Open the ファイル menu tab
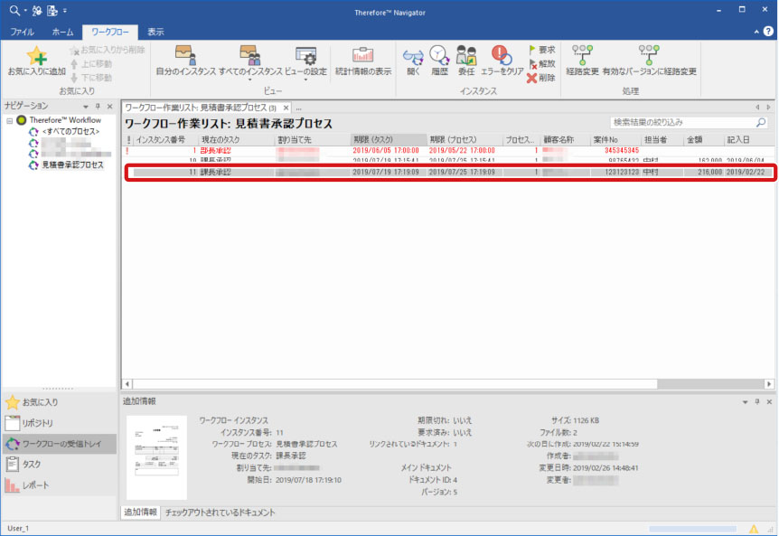Viewport: 779px width, 536px height. (x=22, y=32)
